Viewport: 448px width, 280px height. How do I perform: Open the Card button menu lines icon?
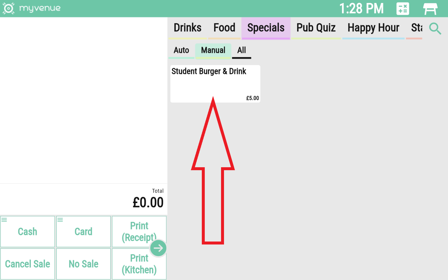pyautogui.click(x=60, y=220)
